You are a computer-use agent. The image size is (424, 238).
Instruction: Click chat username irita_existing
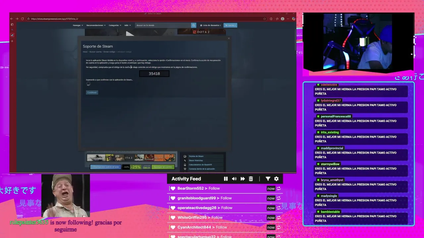tap(330, 132)
